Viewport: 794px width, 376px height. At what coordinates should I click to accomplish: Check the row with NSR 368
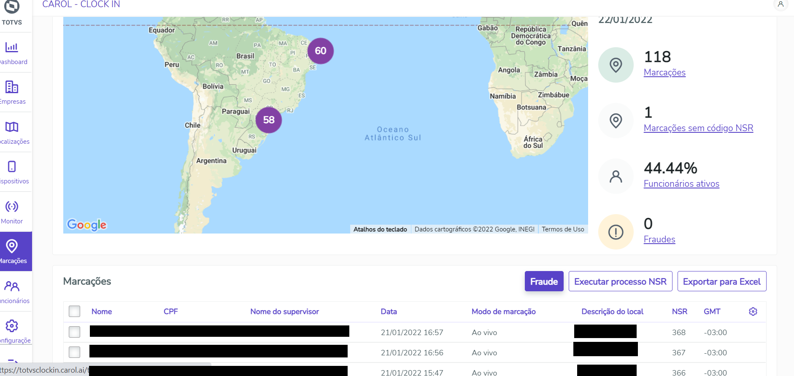click(75, 332)
